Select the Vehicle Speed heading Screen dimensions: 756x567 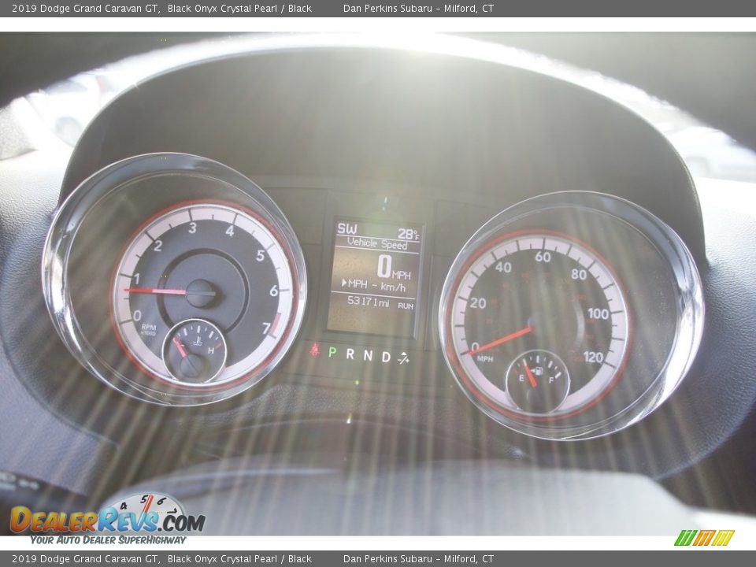click(377, 244)
